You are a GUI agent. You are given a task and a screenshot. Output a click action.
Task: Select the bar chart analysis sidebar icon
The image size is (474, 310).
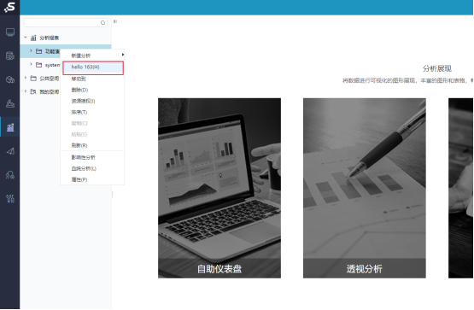10,127
